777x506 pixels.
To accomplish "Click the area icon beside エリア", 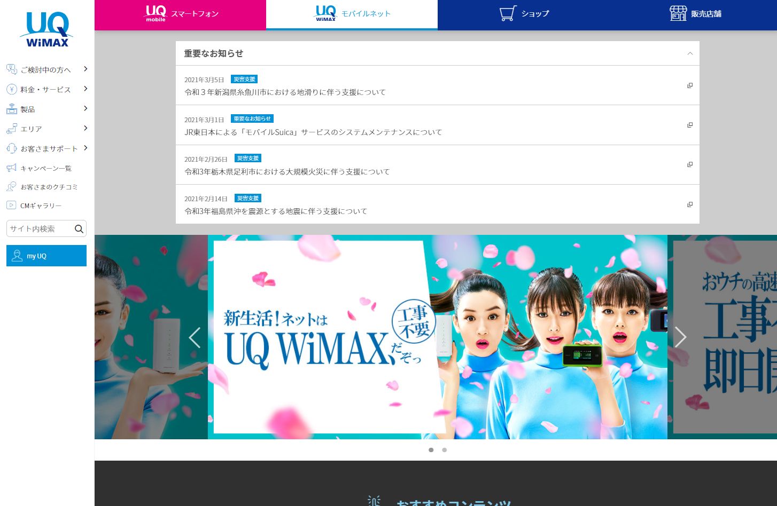I will pos(12,129).
